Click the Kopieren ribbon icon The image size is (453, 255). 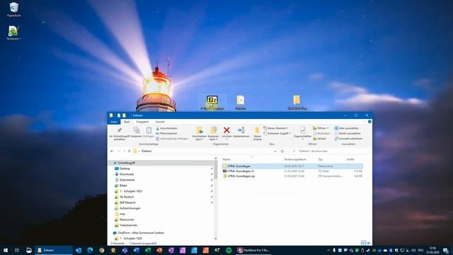point(137,132)
